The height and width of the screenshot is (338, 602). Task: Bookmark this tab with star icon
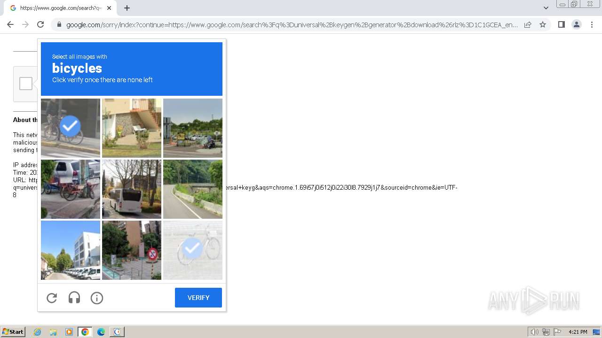point(543,24)
